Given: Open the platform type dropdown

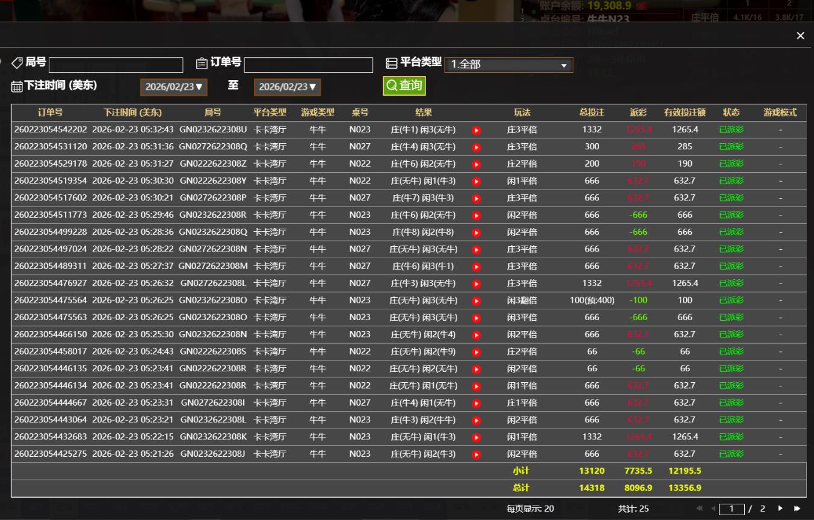Looking at the screenshot, I should [x=508, y=65].
